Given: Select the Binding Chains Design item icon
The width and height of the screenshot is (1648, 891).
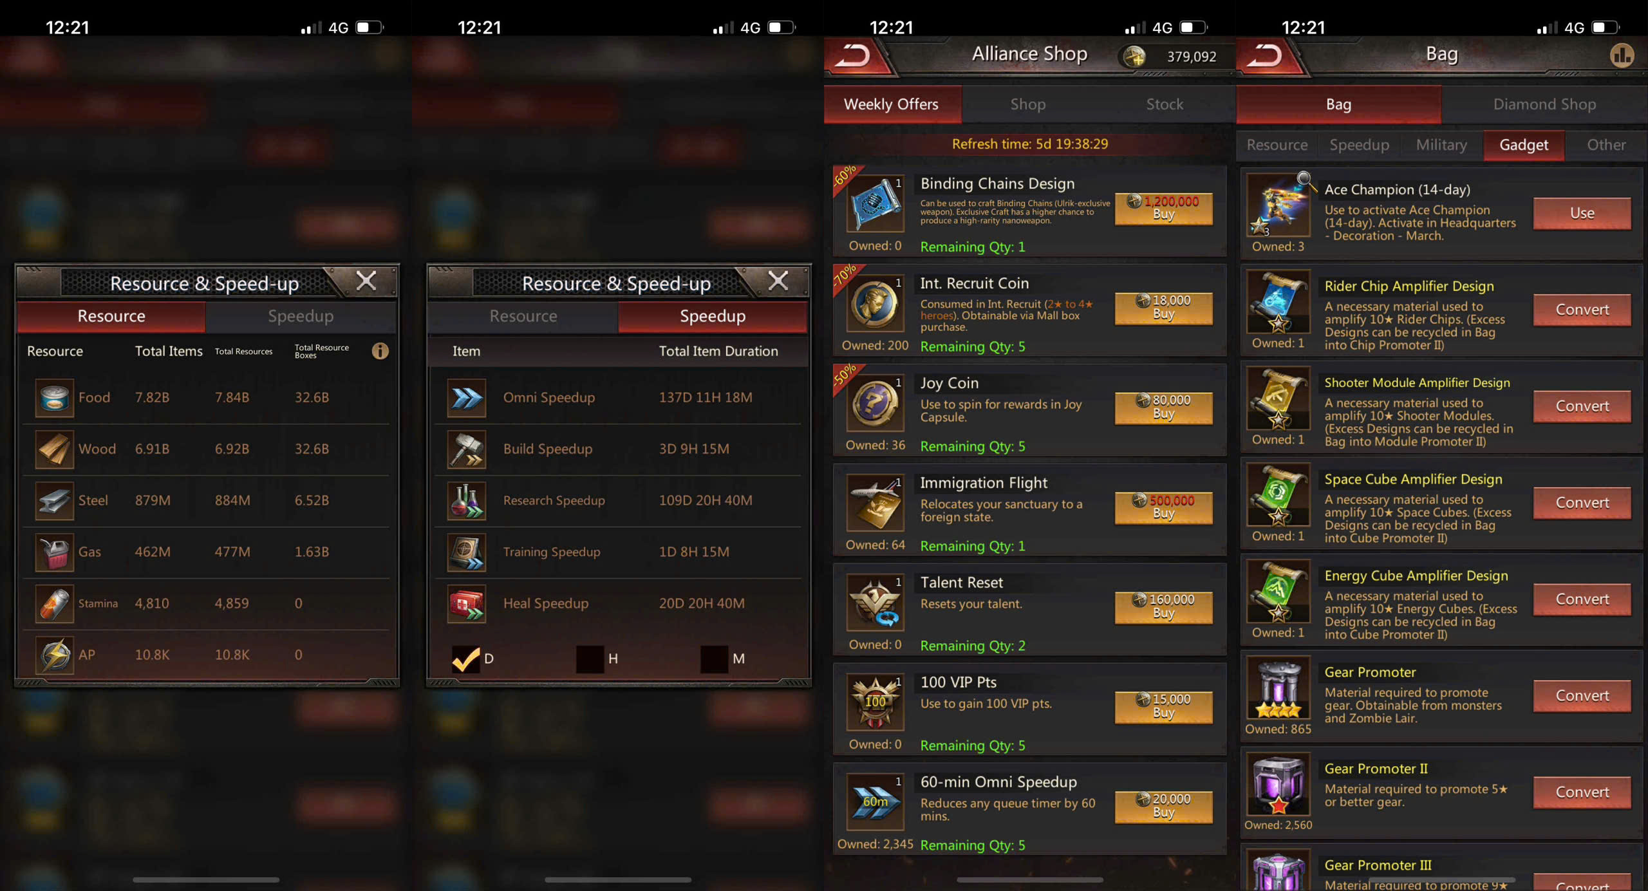Looking at the screenshot, I should point(875,203).
